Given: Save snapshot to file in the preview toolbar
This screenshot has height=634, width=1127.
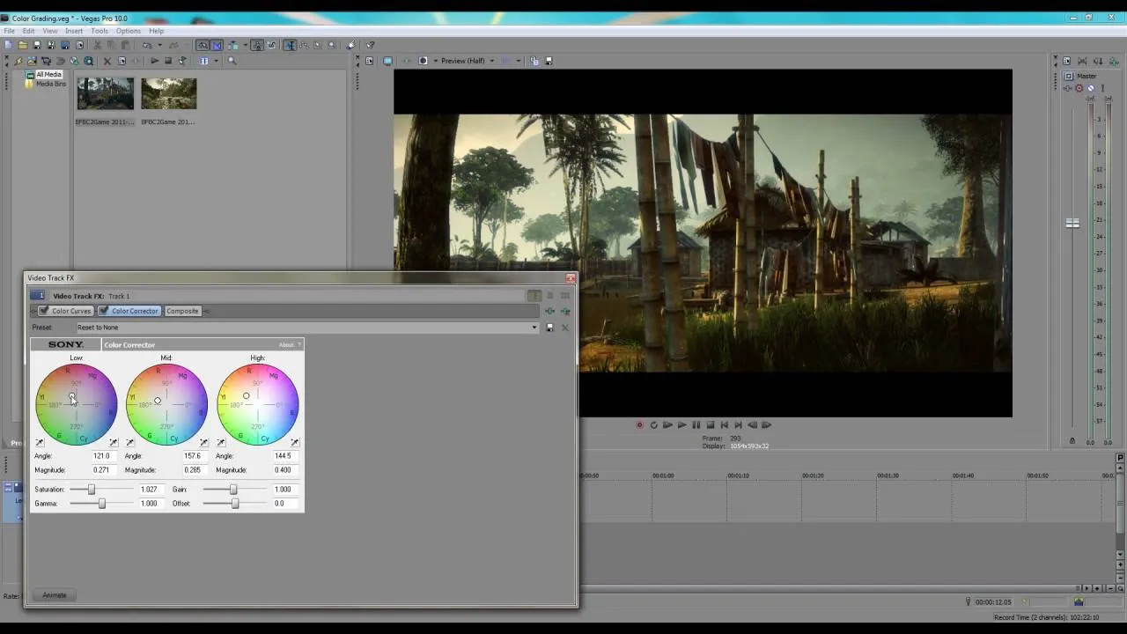Looking at the screenshot, I should [x=549, y=61].
